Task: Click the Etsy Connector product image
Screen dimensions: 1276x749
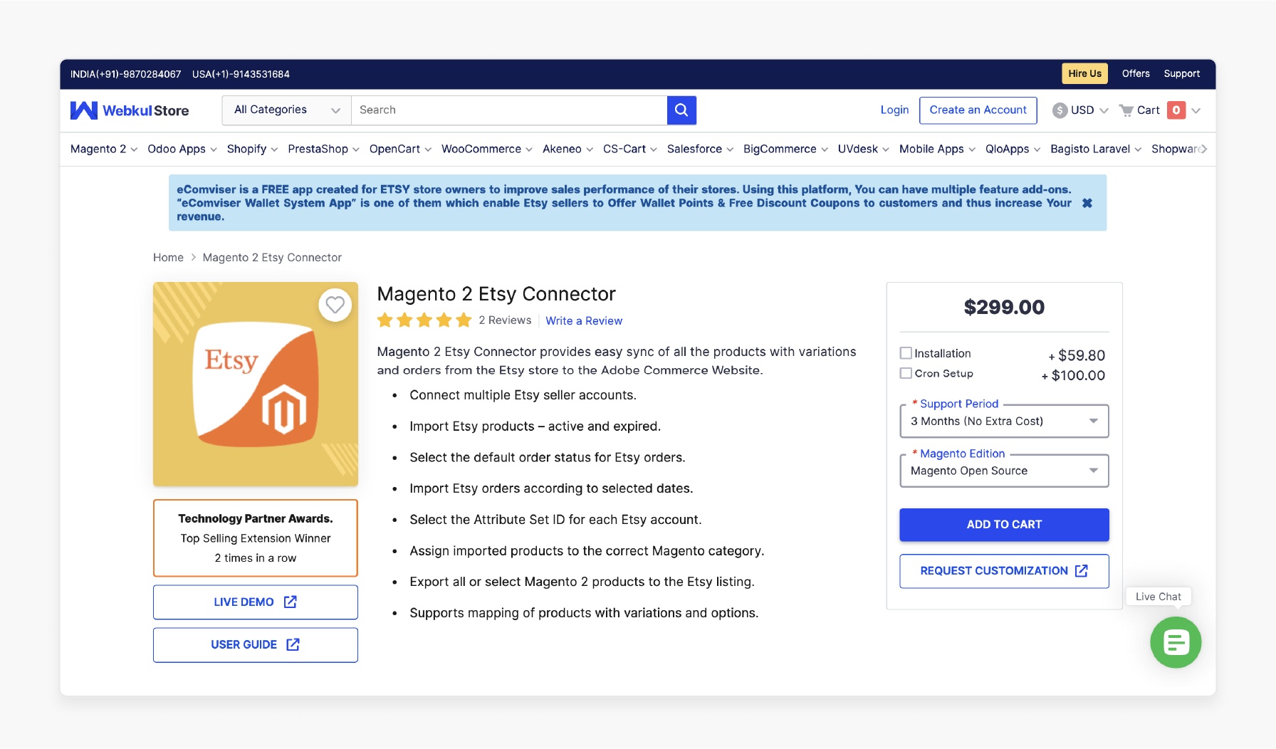Action: tap(256, 384)
